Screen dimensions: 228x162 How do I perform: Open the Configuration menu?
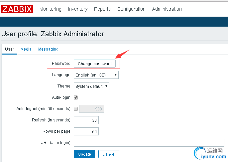131,9
